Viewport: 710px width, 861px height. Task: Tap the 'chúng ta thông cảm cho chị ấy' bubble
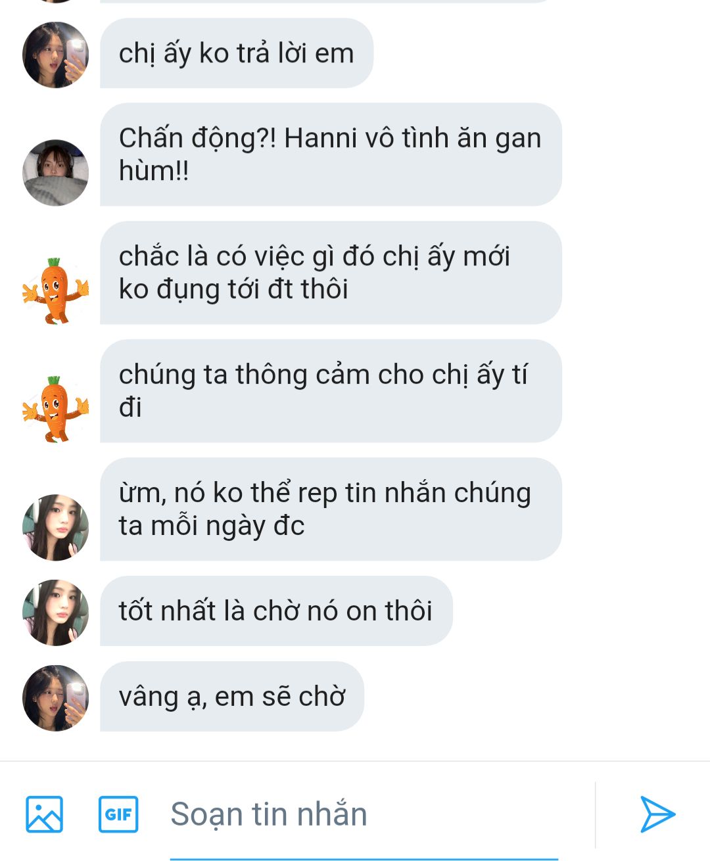click(x=331, y=391)
